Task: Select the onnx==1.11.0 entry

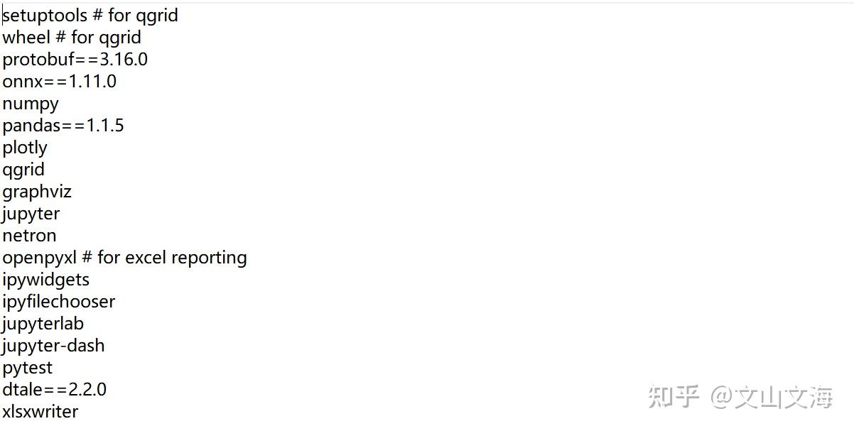Action: click(59, 82)
